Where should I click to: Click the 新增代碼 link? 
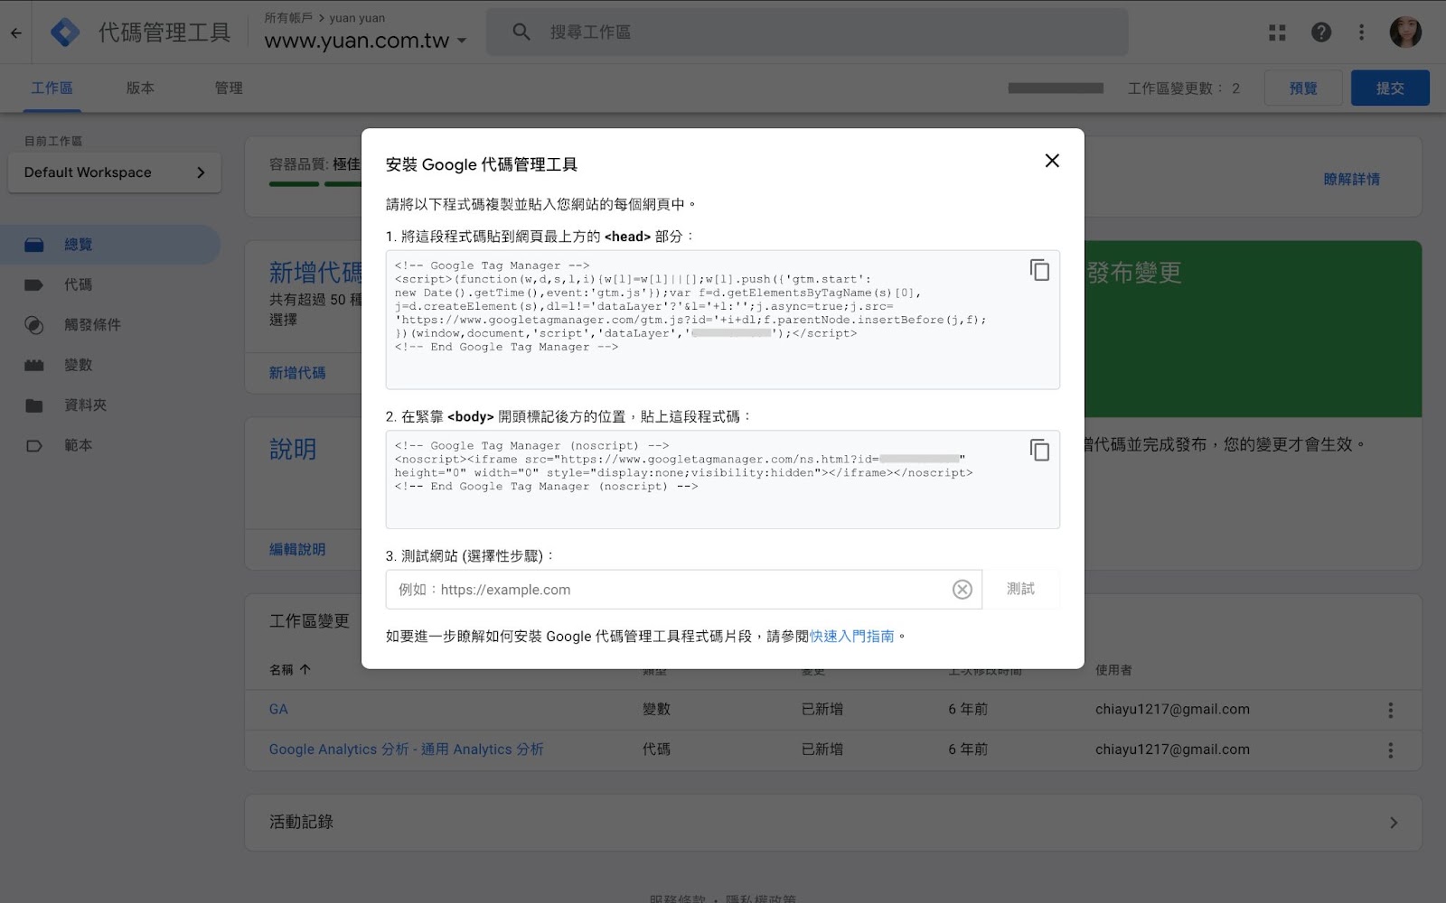[x=297, y=373]
